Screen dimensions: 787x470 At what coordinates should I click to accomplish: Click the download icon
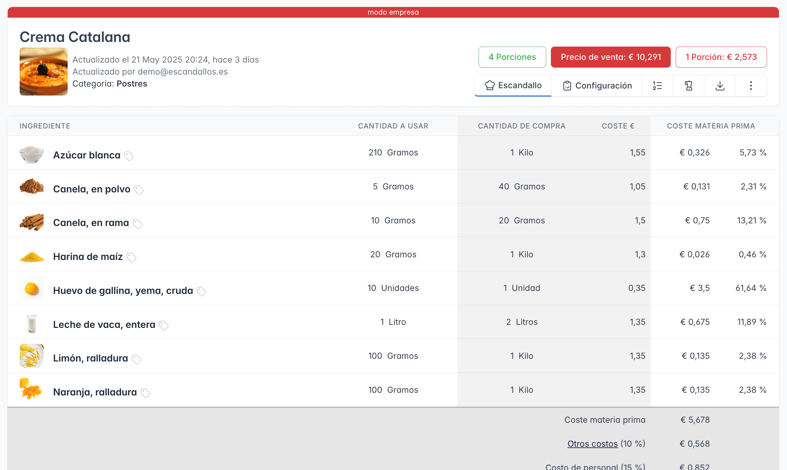click(x=720, y=86)
